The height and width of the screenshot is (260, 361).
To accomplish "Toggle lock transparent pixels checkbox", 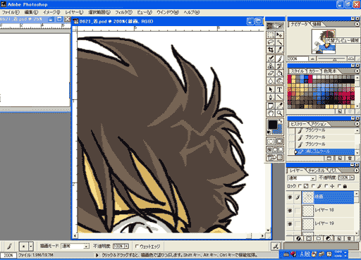I will click(x=300, y=186).
